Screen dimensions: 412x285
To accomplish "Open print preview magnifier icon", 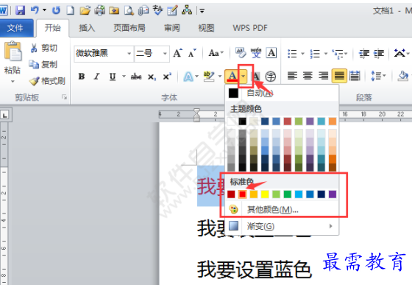I will click(x=129, y=10).
